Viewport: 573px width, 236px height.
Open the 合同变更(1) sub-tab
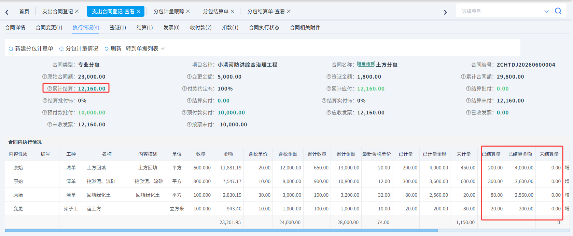49,28
